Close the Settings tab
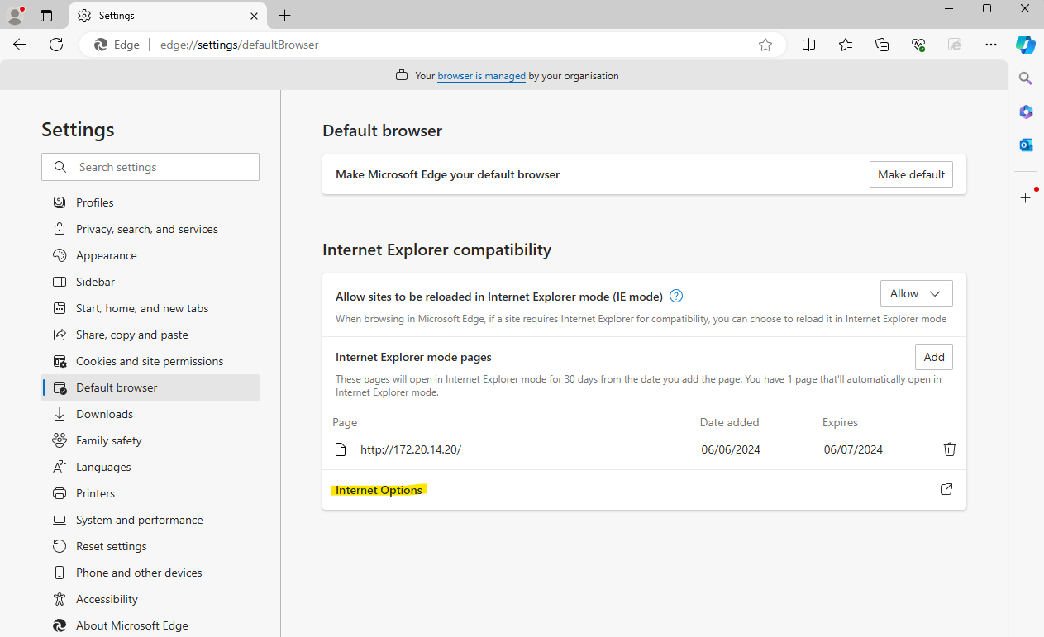Viewport: 1044px width, 637px height. click(254, 16)
